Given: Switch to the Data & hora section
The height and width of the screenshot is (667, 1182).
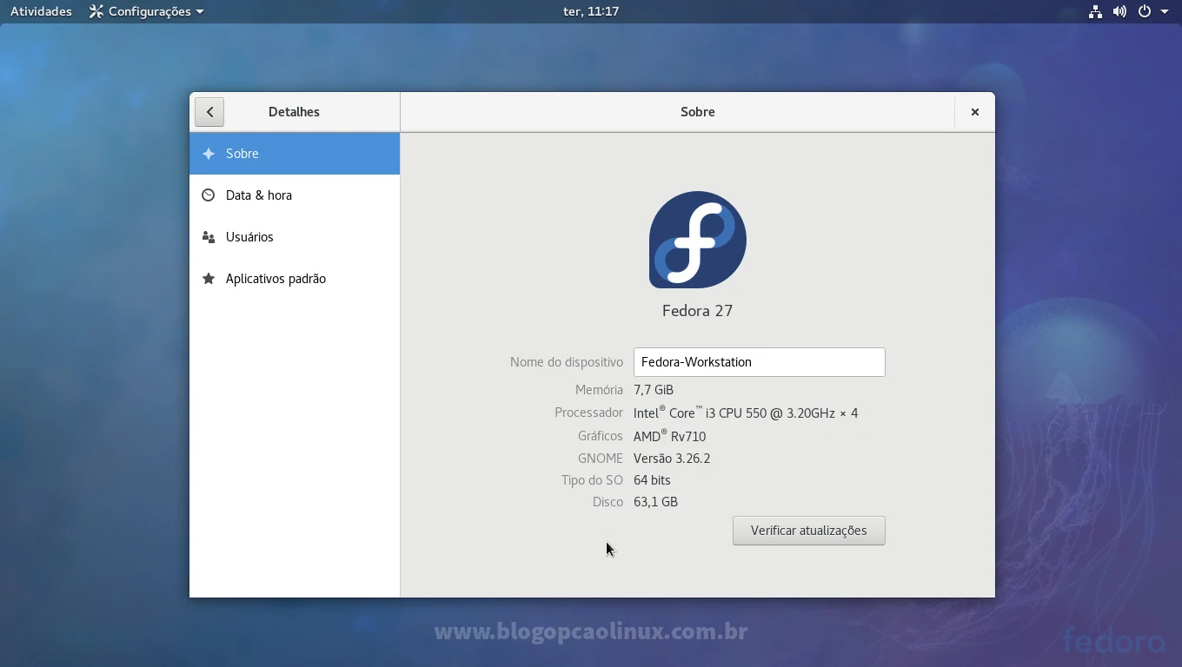Looking at the screenshot, I should click(x=258, y=195).
